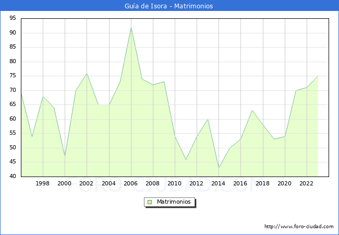
Task: Click the x-axis label 2008
Action: pos(153,183)
